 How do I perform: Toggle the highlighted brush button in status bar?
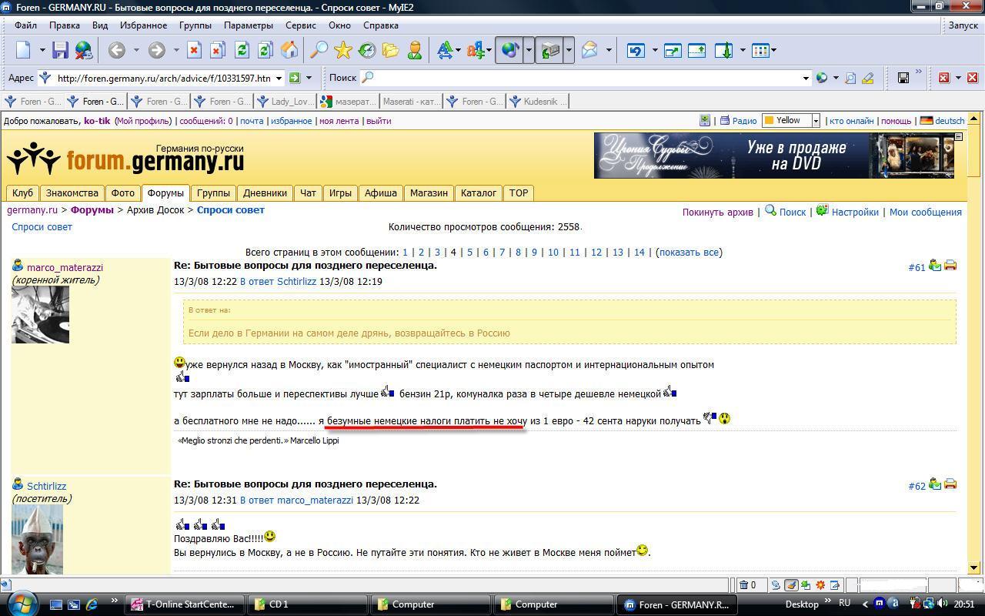pyautogui.click(x=790, y=585)
